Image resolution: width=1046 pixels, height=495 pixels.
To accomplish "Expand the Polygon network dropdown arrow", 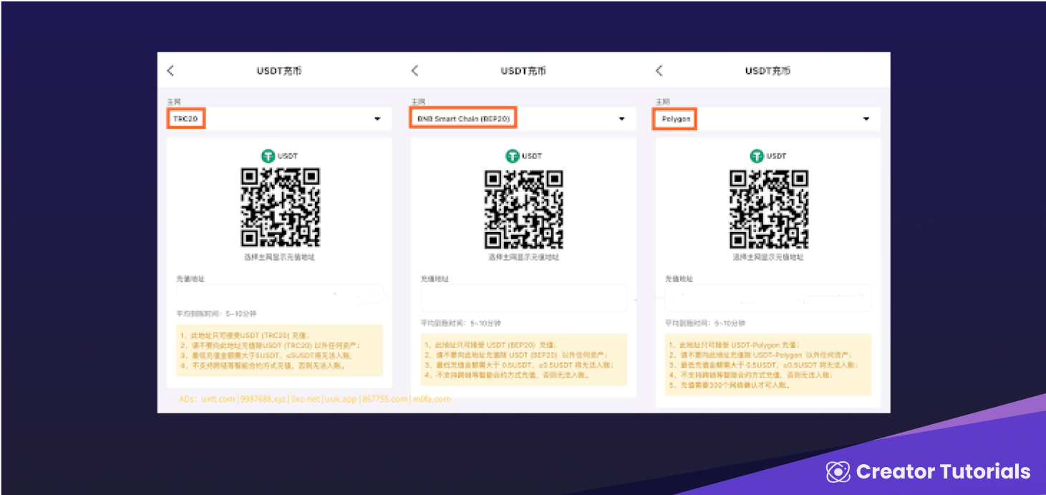I will (x=866, y=119).
